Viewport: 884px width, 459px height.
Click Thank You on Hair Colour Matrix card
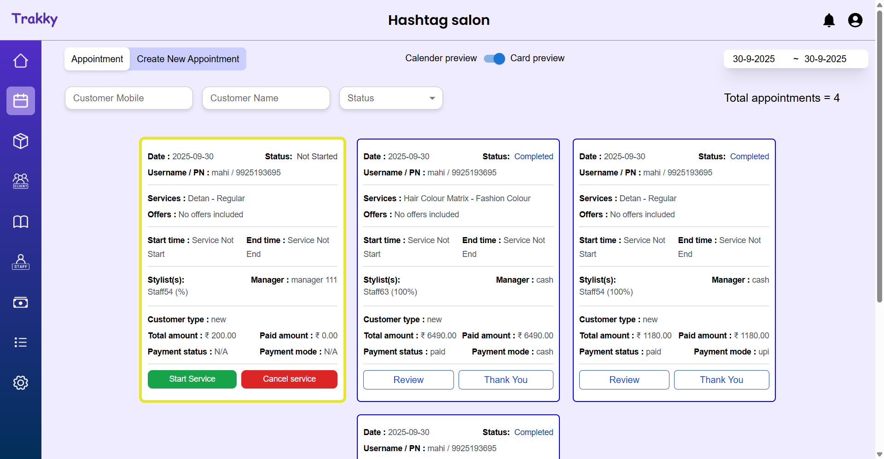[x=506, y=380]
